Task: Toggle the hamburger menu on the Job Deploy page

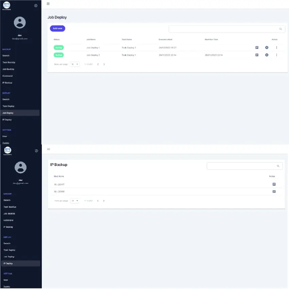Action: pos(48,4)
